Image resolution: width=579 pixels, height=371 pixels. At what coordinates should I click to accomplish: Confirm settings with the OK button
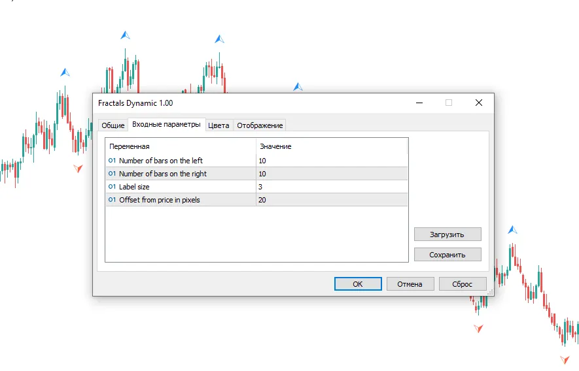tap(358, 284)
